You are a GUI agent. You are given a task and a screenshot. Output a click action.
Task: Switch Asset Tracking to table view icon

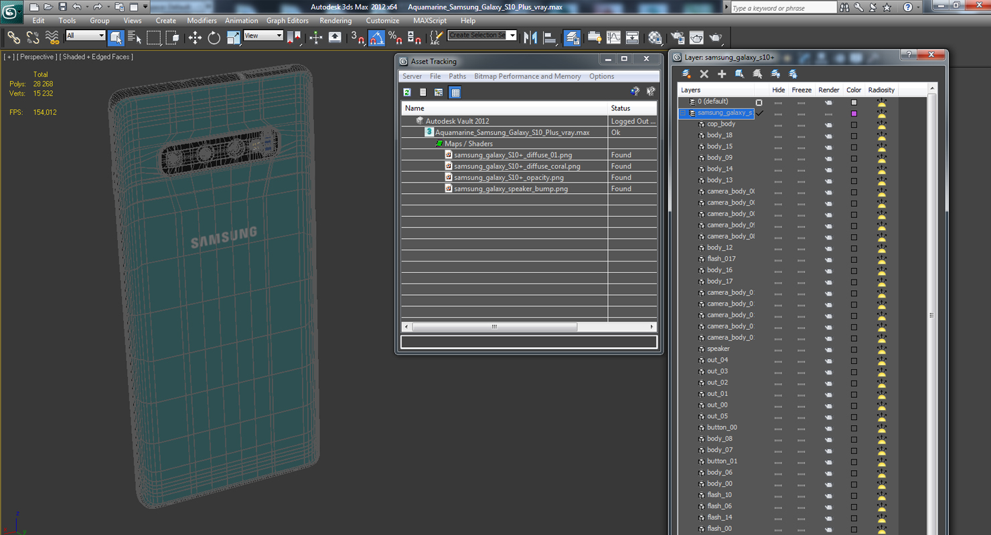(x=455, y=92)
